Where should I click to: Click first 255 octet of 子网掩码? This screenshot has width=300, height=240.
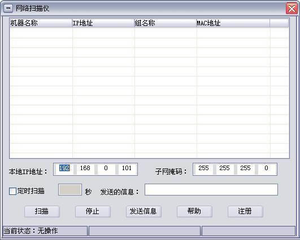(x=203, y=168)
